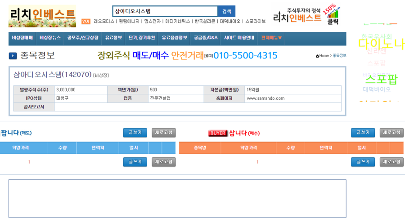Image resolution: width=405 pixels, height=218 pixels.
Task: Click the 리치인베스트 logo at top left
Action: tap(42, 16)
